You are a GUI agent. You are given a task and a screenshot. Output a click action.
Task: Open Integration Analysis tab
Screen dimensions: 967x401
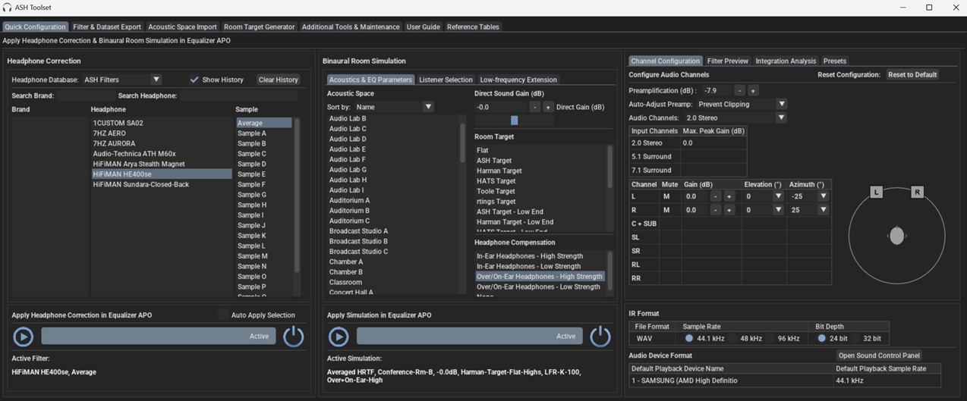coord(786,61)
